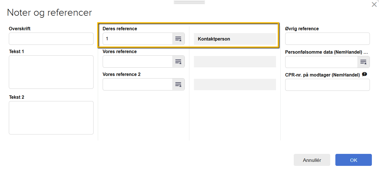Click into the Tekst 1 text area

pyautogui.click(x=51, y=72)
